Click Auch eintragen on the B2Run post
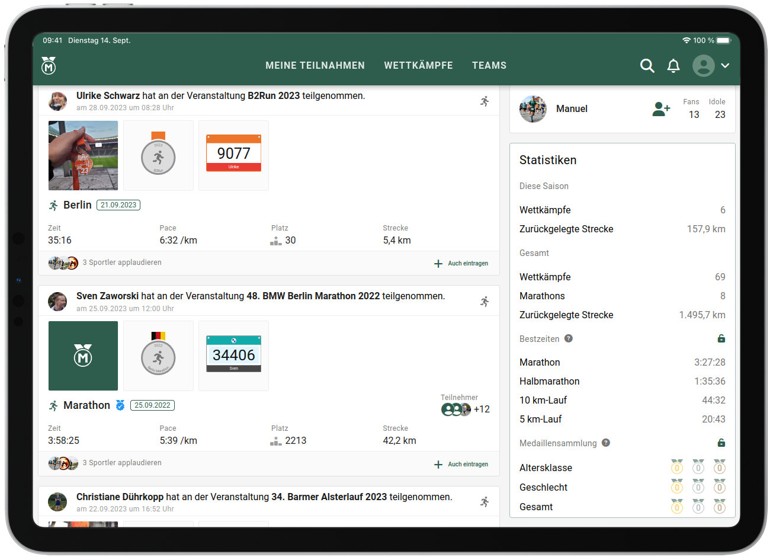 (461, 264)
